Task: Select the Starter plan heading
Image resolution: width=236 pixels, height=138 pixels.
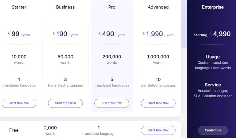Action: 19,7
